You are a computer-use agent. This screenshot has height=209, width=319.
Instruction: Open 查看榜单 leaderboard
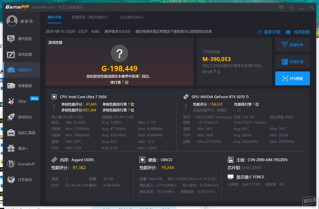tap(293, 45)
